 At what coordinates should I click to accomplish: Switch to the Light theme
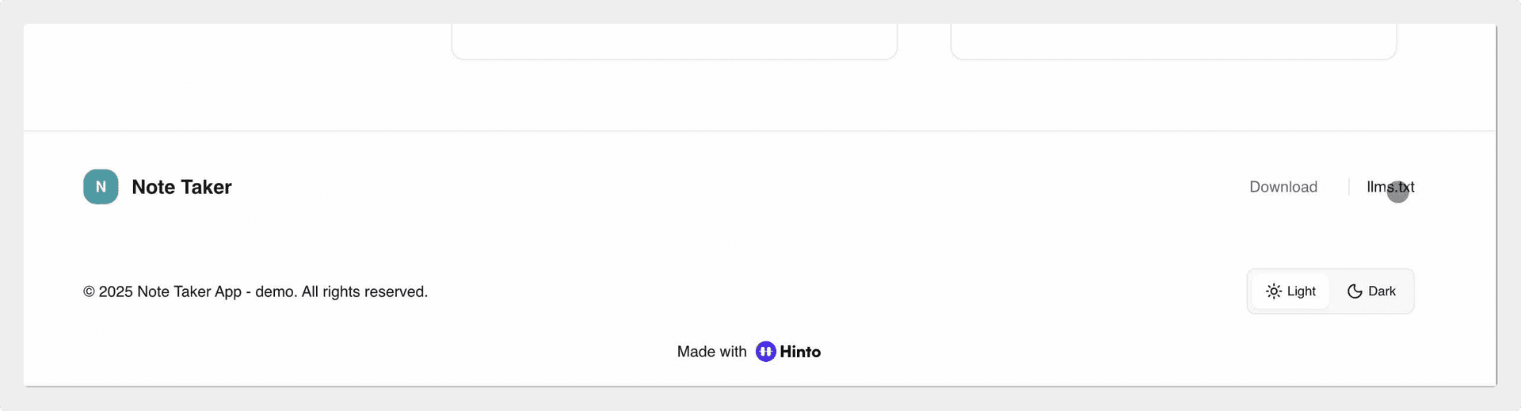click(1290, 291)
